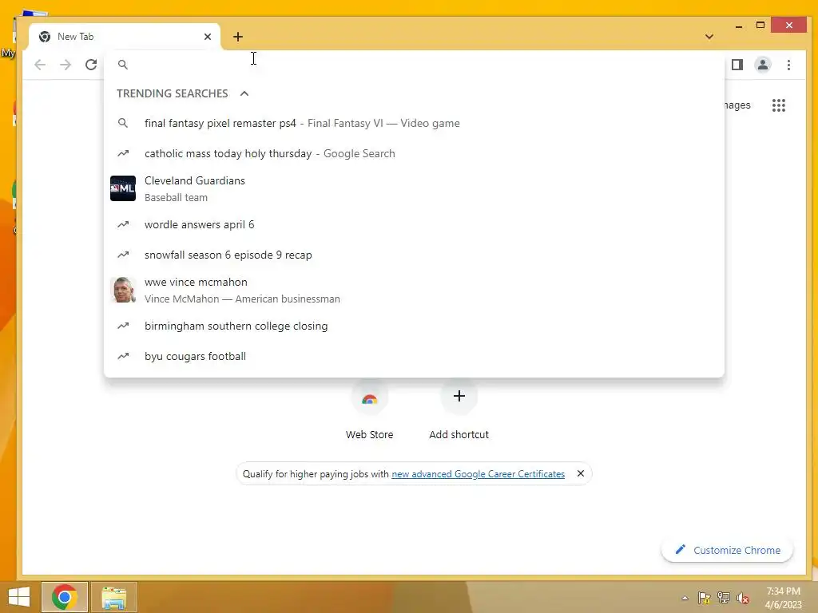818x613 pixels.
Task: Show hidden system tray icons
Action: tap(685, 598)
